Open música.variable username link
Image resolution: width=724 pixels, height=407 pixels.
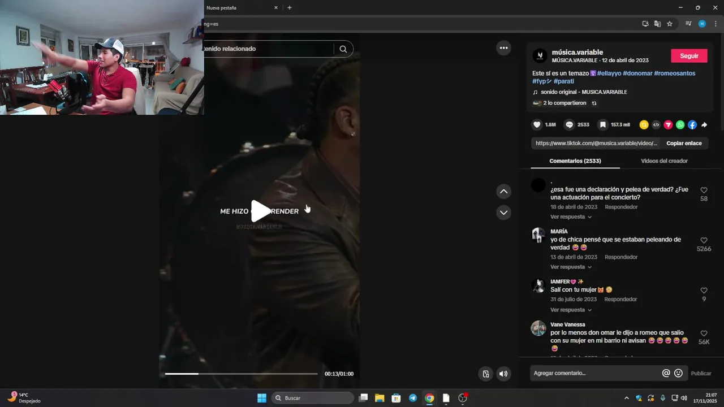578,52
